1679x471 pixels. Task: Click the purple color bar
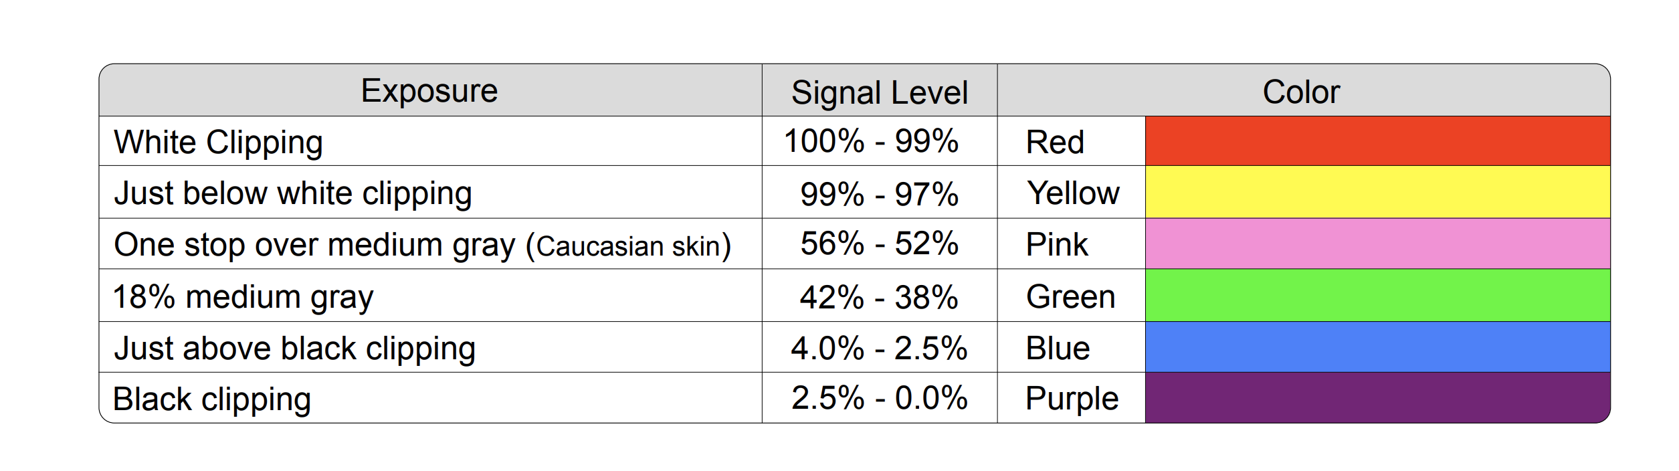pos(1377,397)
